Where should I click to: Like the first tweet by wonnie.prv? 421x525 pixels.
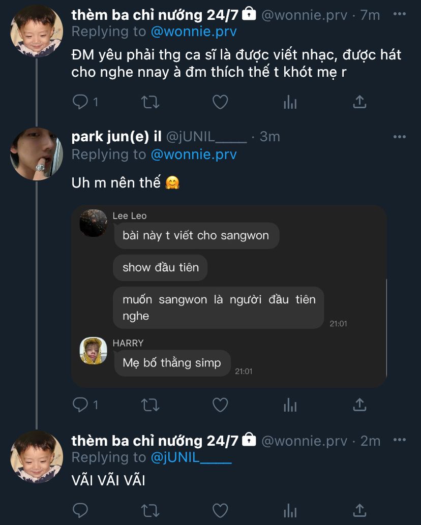tap(220, 102)
